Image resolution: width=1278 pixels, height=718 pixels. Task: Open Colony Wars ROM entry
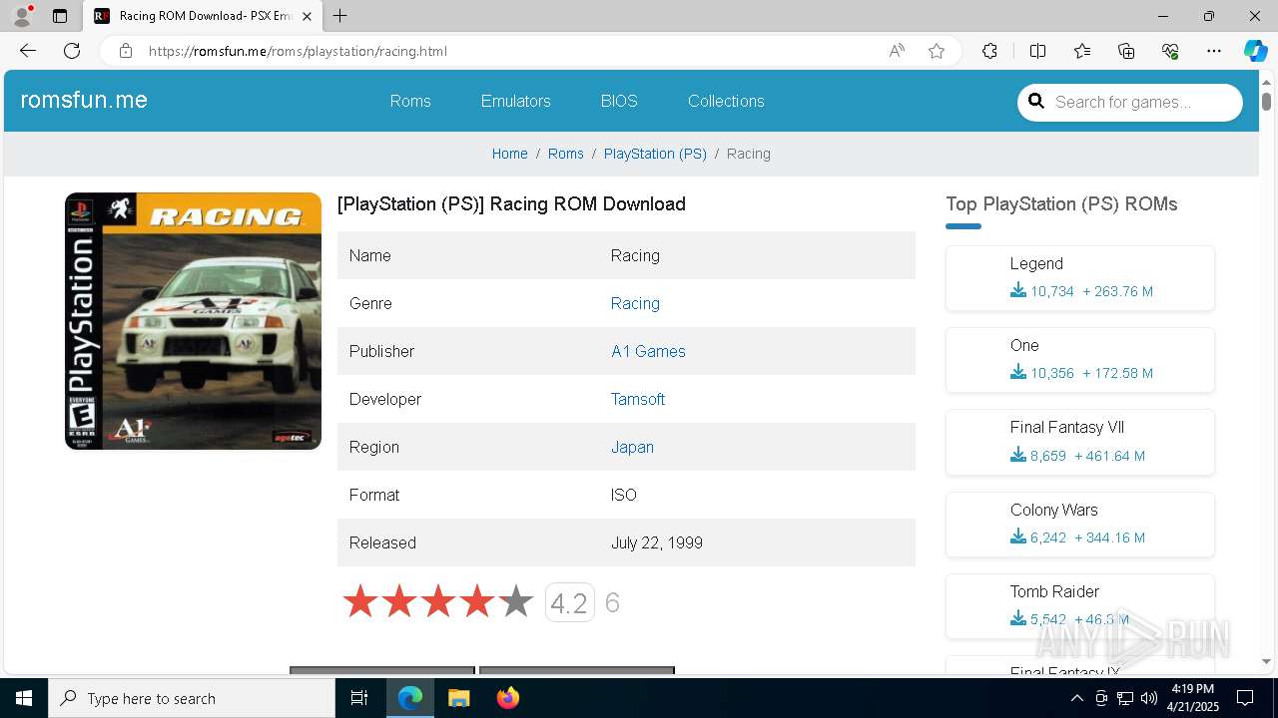1053,510
